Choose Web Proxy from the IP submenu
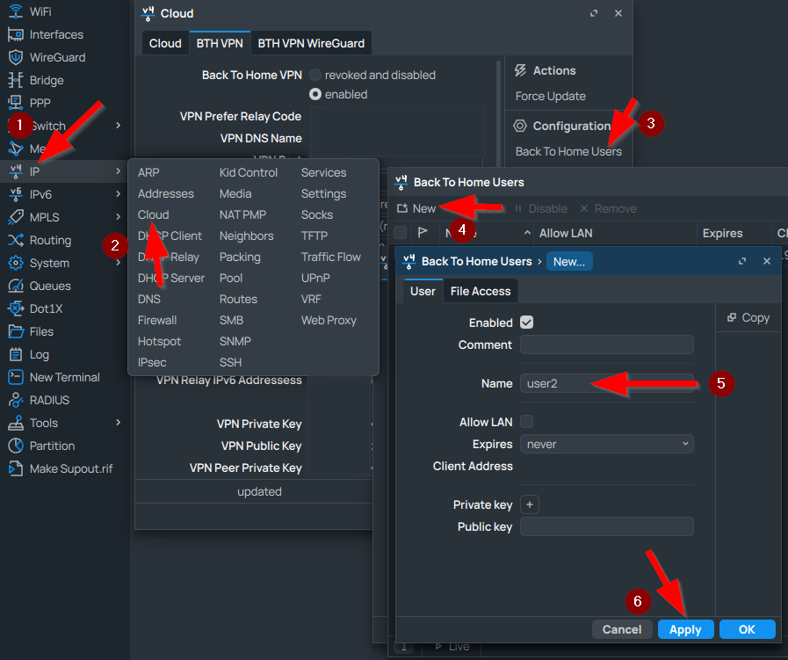Image resolution: width=788 pixels, height=660 pixels. click(x=329, y=320)
